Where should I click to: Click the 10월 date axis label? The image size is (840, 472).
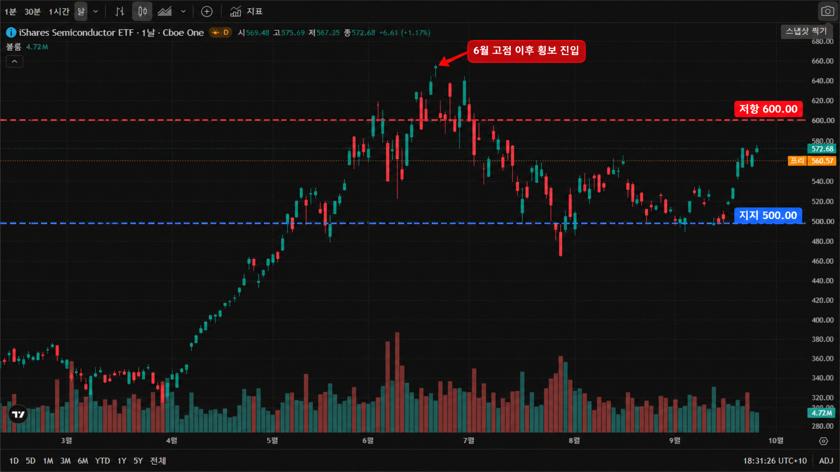[776, 440]
